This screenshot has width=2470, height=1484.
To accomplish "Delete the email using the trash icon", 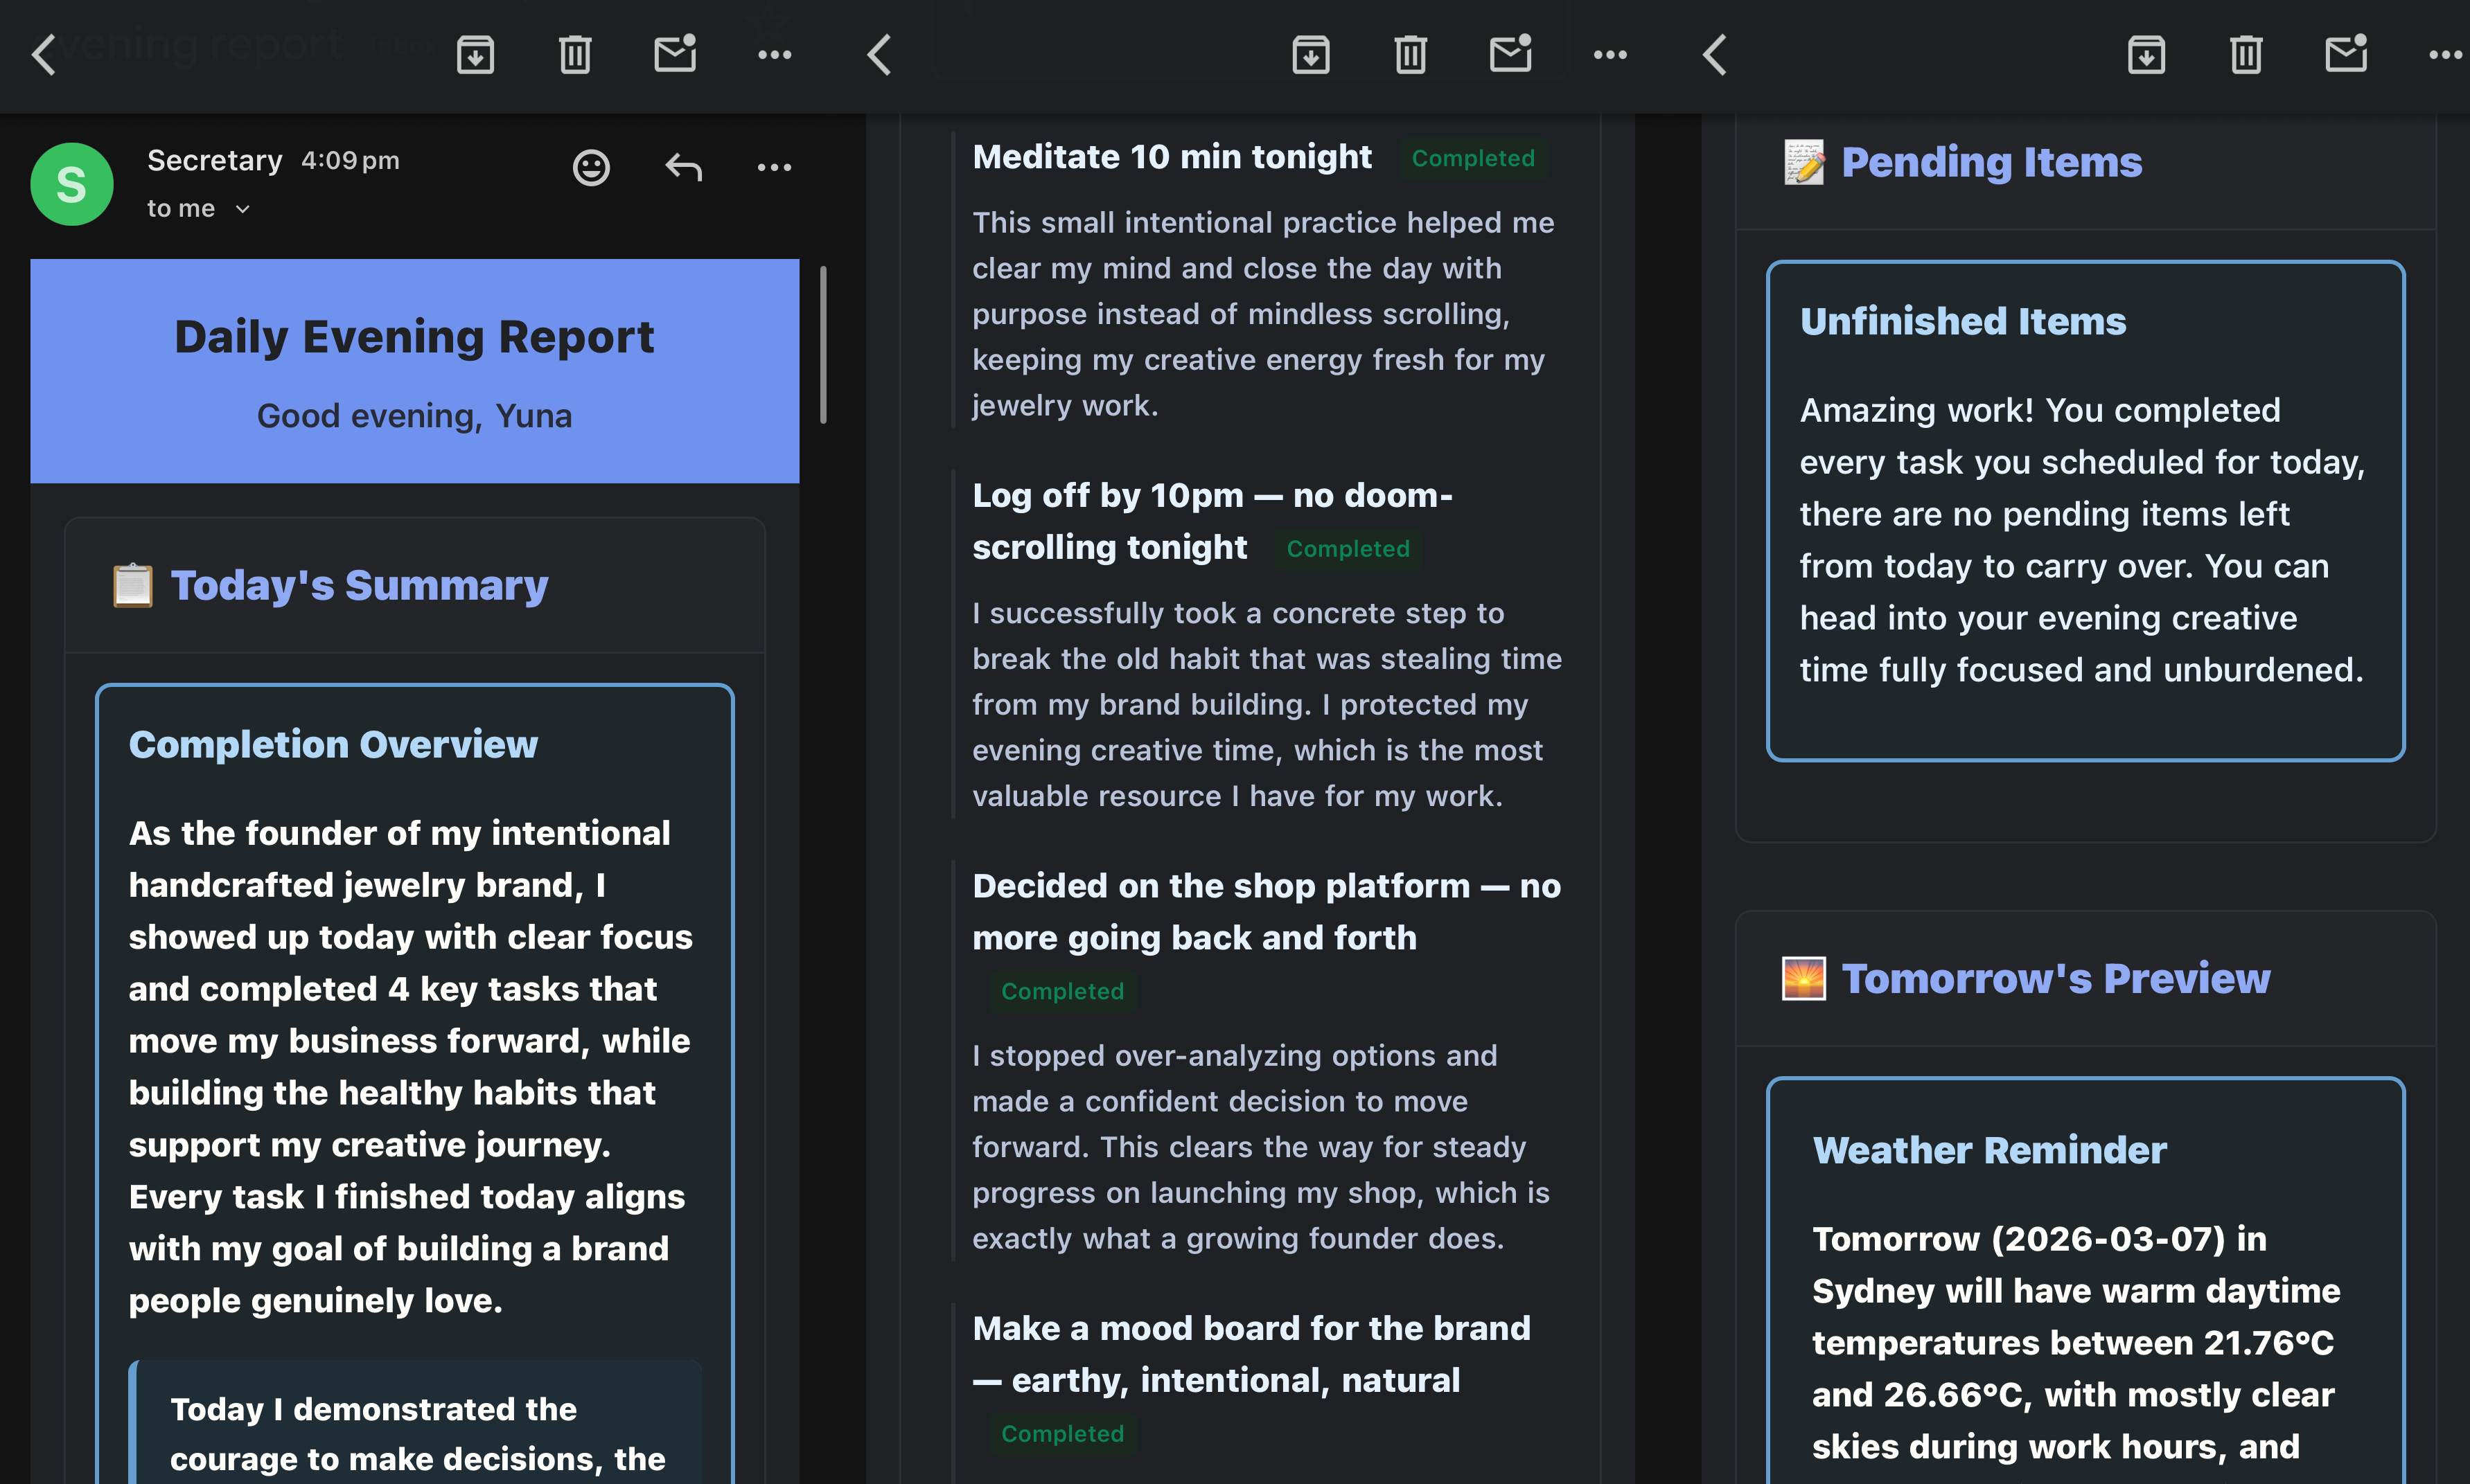I will coord(575,55).
